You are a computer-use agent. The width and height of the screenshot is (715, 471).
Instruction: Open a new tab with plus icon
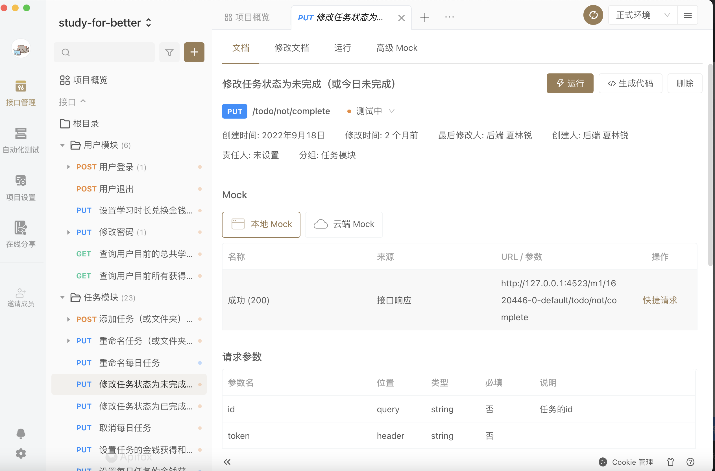(x=424, y=17)
